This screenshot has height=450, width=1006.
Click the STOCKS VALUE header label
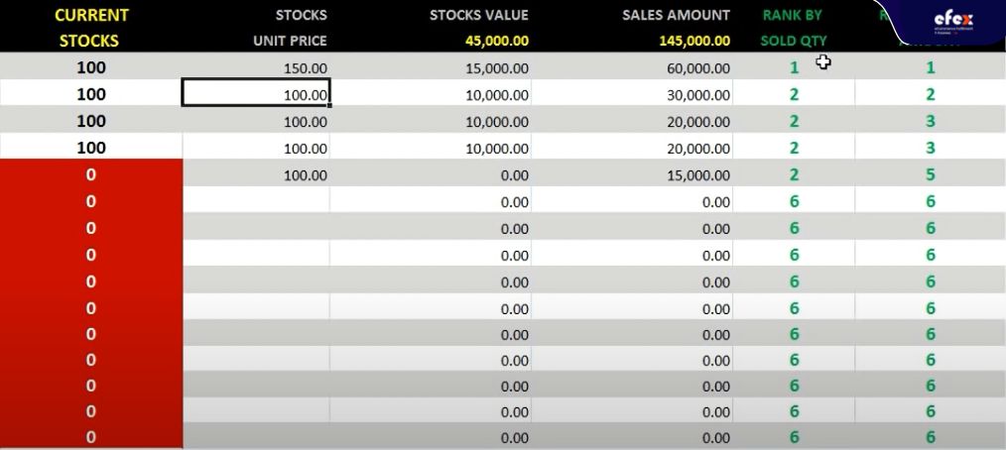click(x=478, y=15)
